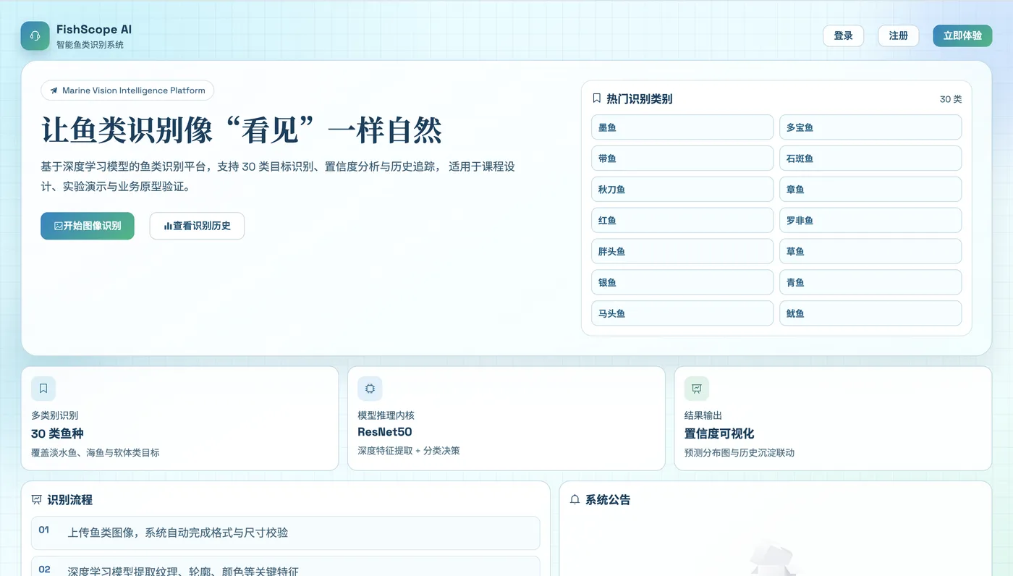The height and width of the screenshot is (576, 1013).
Task: Click the FishScope AI fish logo icon
Action: 34,35
